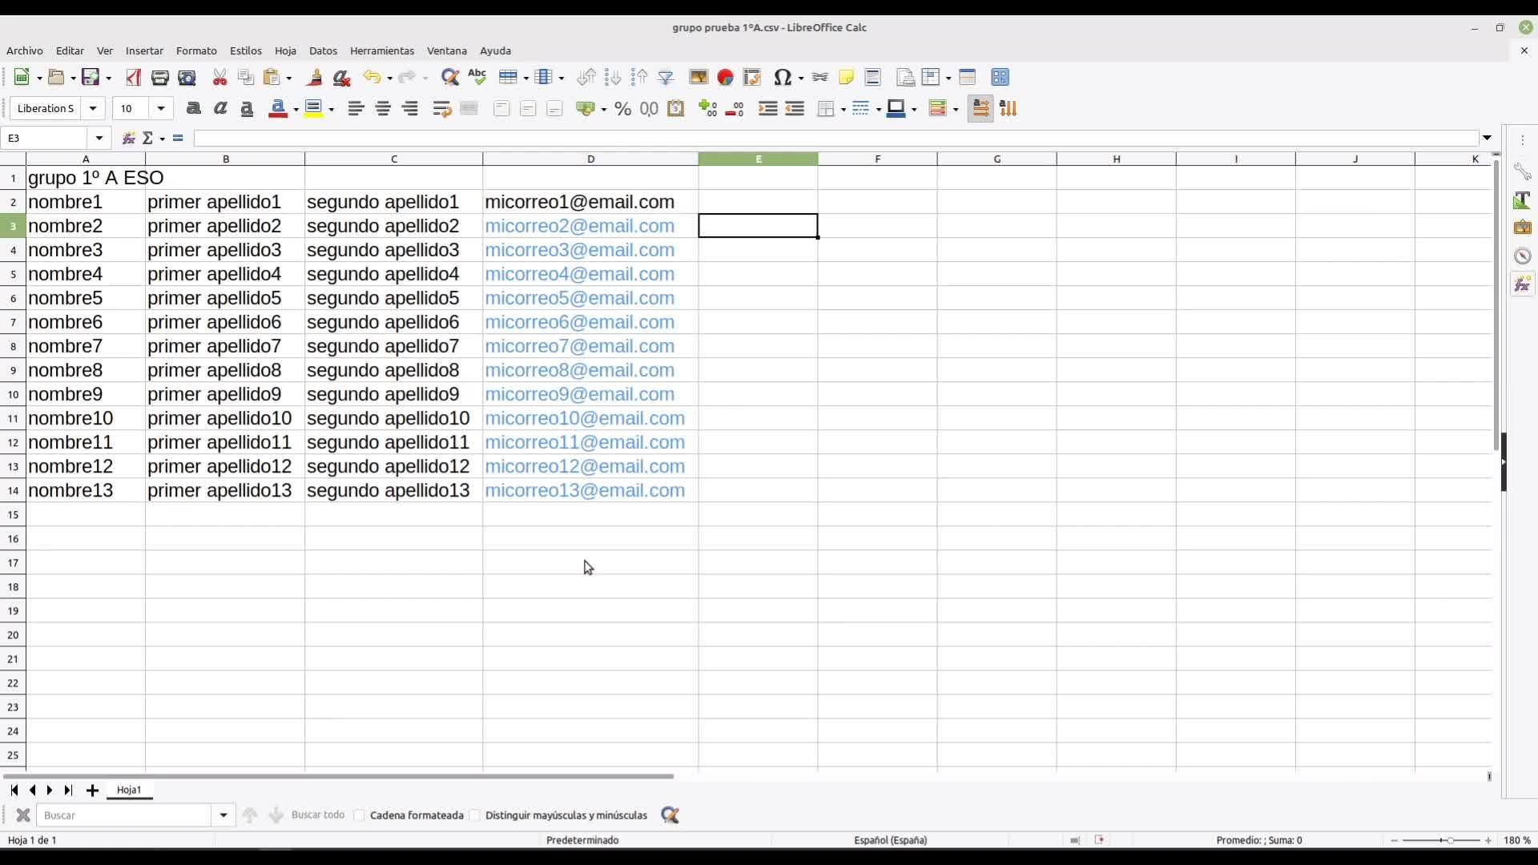Apply percent number format
The height and width of the screenshot is (865, 1538).
tap(622, 109)
